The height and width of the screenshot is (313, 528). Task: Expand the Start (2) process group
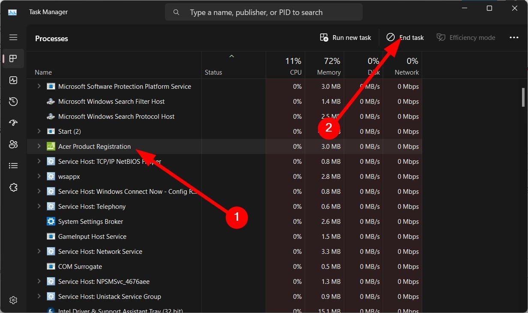pyautogui.click(x=39, y=131)
